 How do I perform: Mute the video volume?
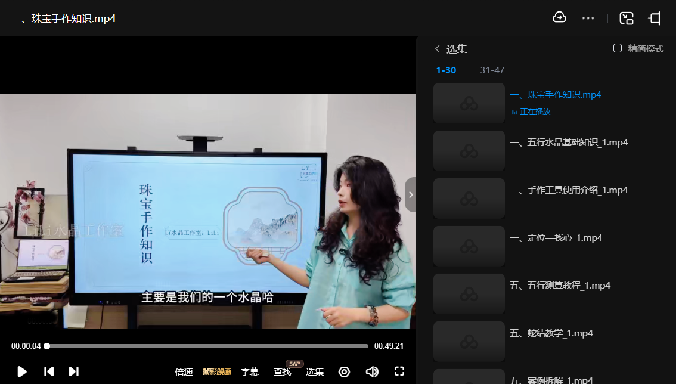click(x=372, y=371)
